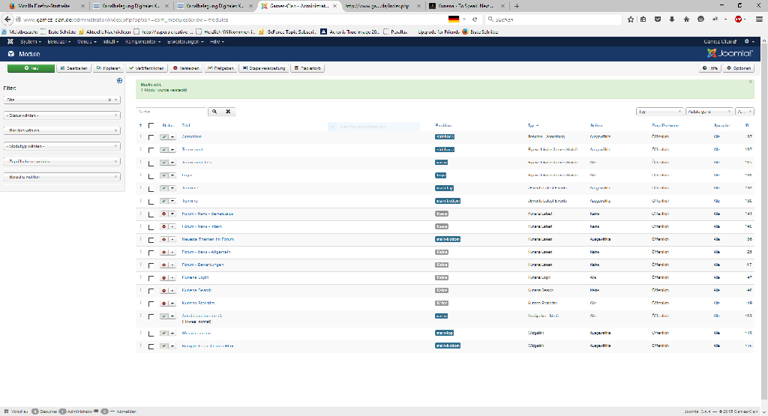Click the Joomla logo icon in menu bar
The height and width of the screenshot is (416, 768).
(11, 41)
